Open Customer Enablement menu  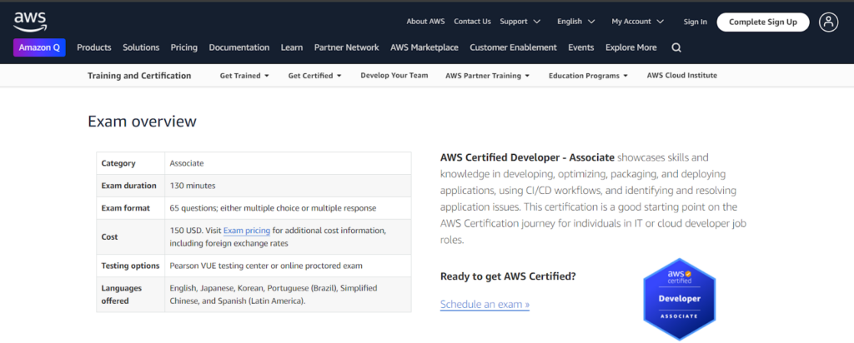pyautogui.click(x=513, y=47)
